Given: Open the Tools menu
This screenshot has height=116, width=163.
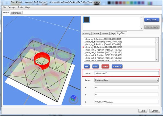Looking at the screenshot, I should coord(20,7).
